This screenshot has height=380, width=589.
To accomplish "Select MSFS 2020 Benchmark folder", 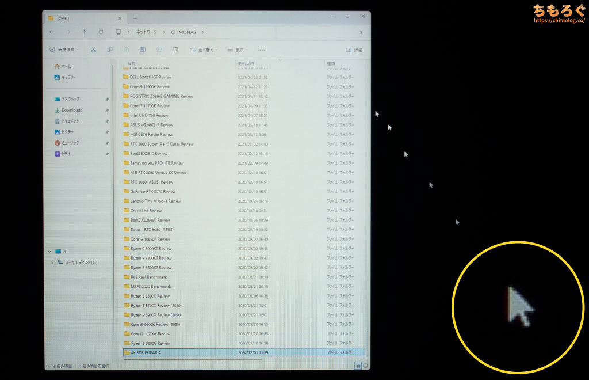I will [151, 287].
